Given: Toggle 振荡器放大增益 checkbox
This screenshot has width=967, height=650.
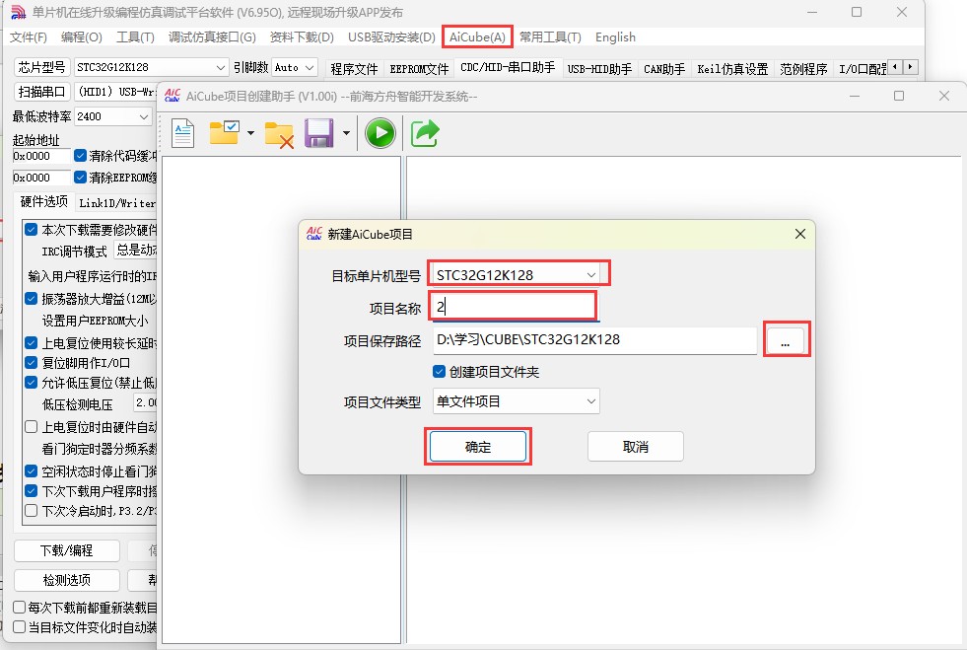Looking at the screenshot, I should point(31,299).
